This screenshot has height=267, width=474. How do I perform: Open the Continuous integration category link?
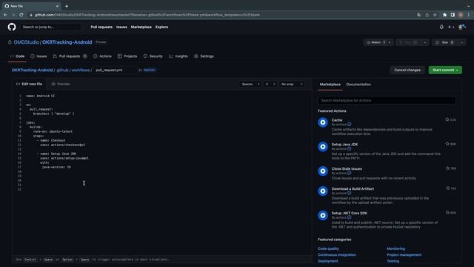click(x=337, y=255)
